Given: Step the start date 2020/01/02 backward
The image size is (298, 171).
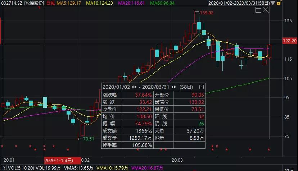Looking at the screenshot, I should [x=133, y=87].
